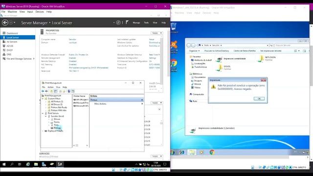Open Windows Media Player from Windows 7 taskbar
This screenshot has width=313, height=176.
pyautogui.click(x=201, y=152)
